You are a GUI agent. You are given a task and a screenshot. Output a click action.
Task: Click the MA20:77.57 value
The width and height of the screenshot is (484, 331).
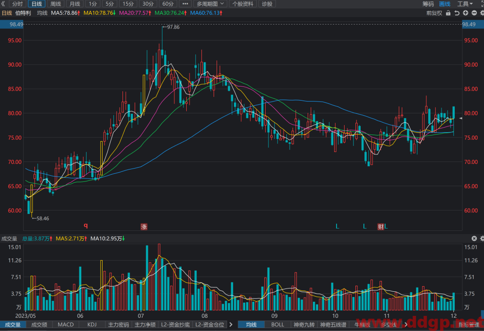pyautogui.click(x=135, y=13)
